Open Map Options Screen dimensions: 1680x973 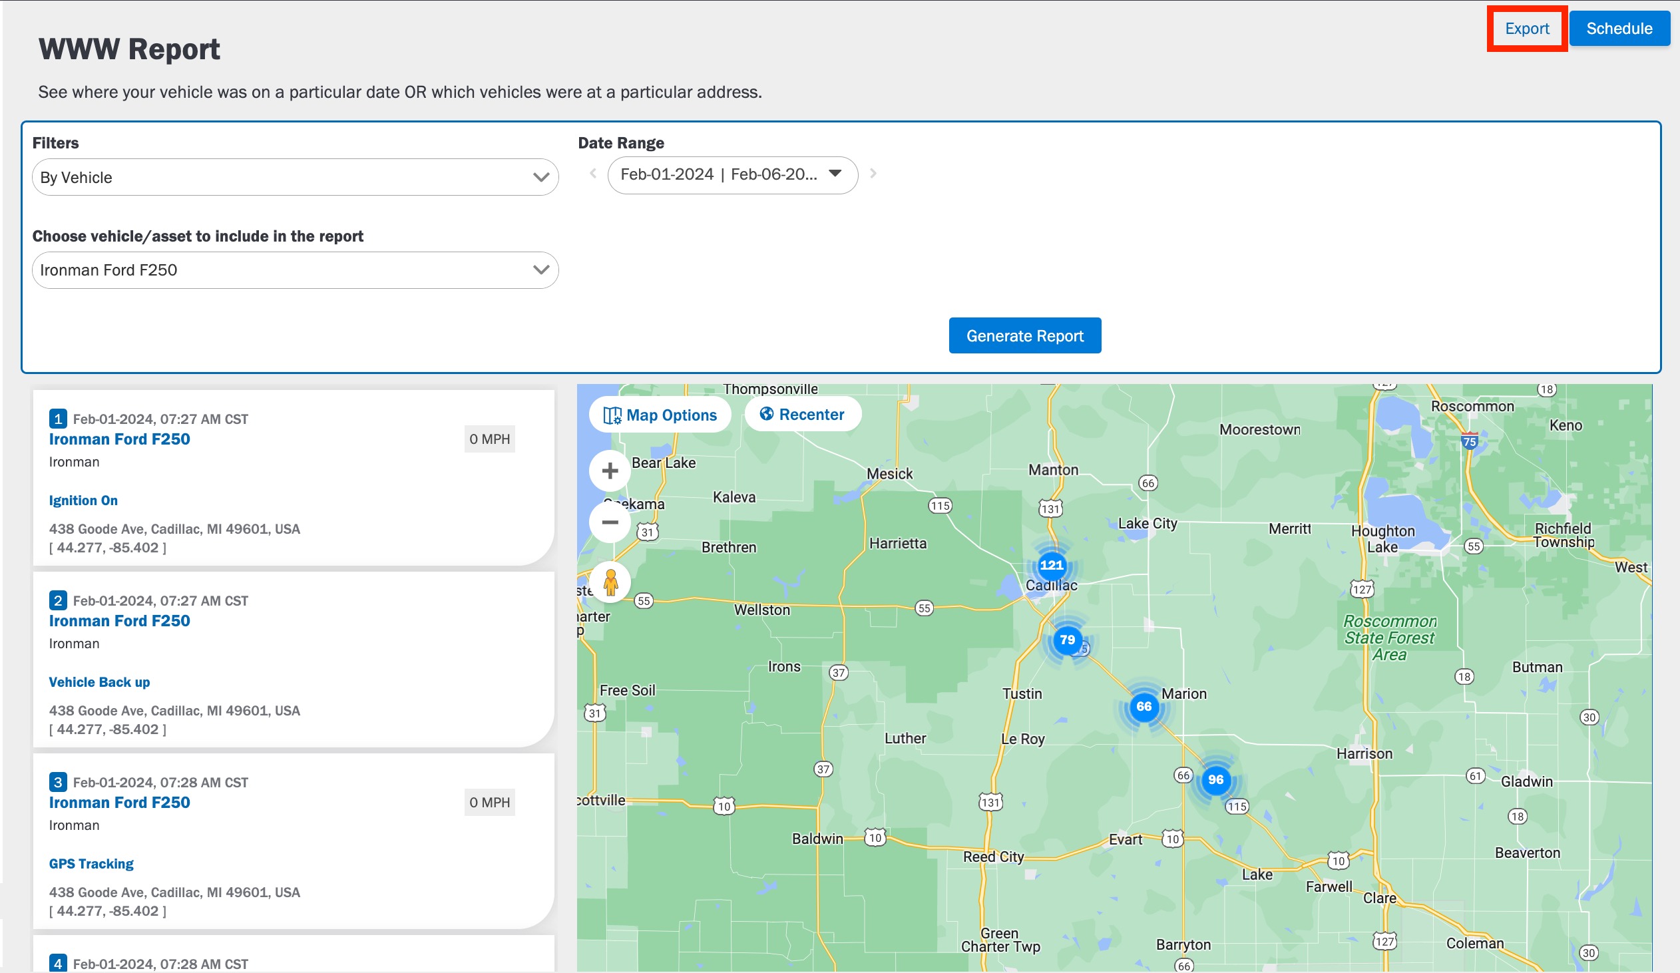tap(660, 415)
